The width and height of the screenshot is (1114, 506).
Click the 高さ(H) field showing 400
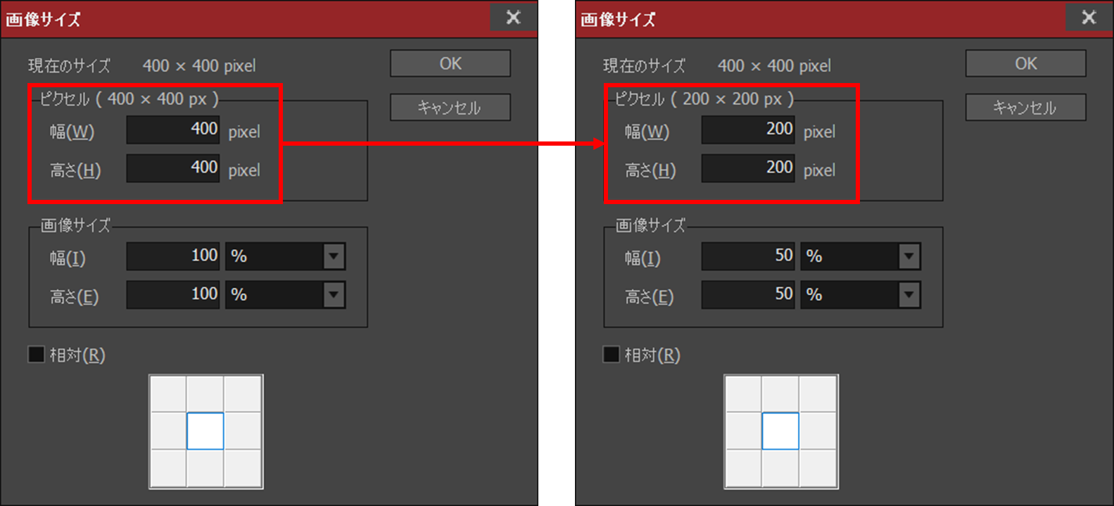click(x=173, y=168)
